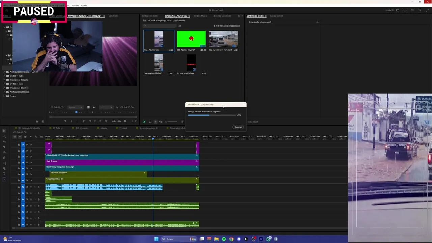Click the search field in the bin panel
The image size is (432, 243).
point(160,26)
